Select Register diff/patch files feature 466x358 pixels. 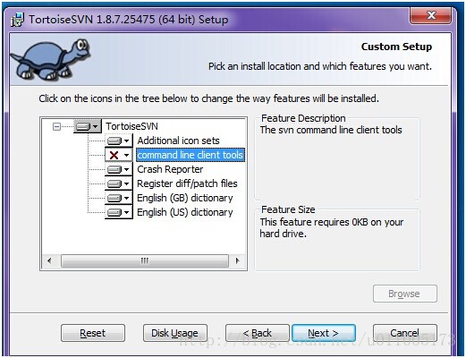point(187,183)
